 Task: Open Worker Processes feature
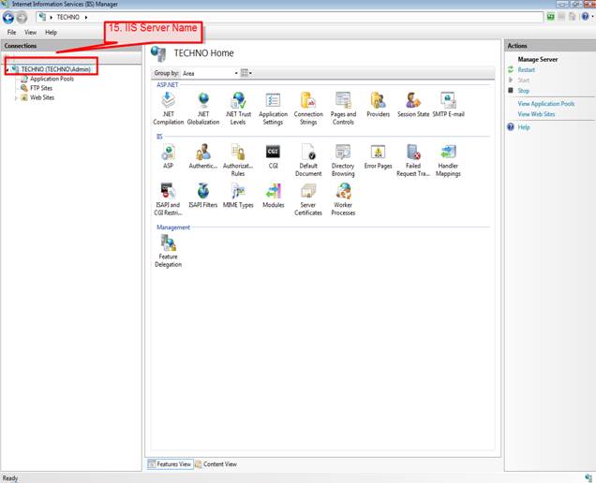(343, 199)
